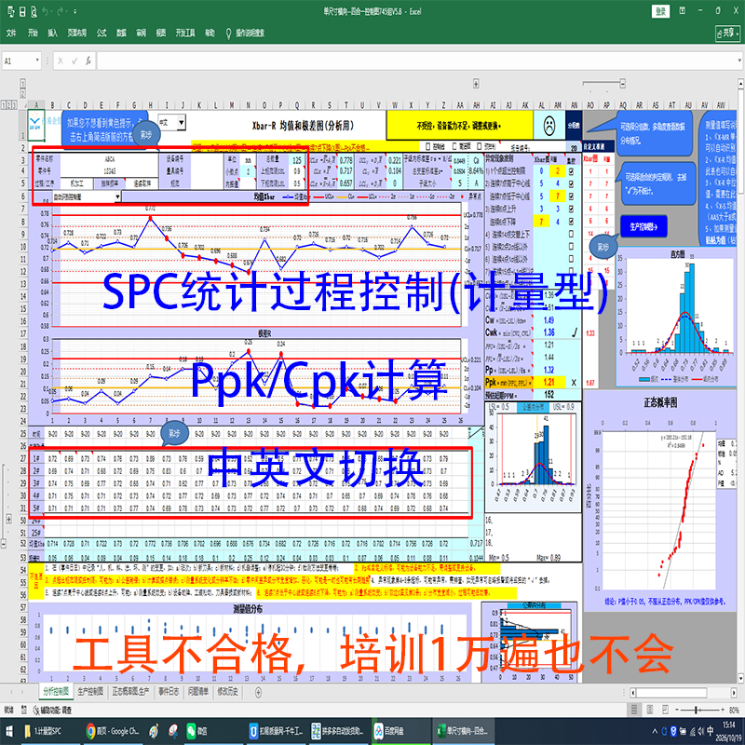Switch to 问题清单 sheet tab
This screenshot has height=745, width=745.
pos(197,691)
